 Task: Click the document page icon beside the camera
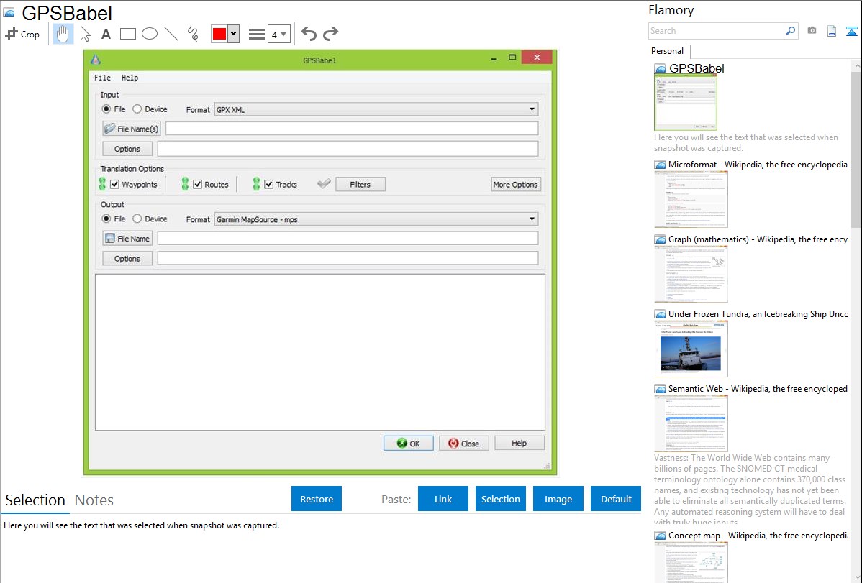pyautogui.click(x=832, y=31)
